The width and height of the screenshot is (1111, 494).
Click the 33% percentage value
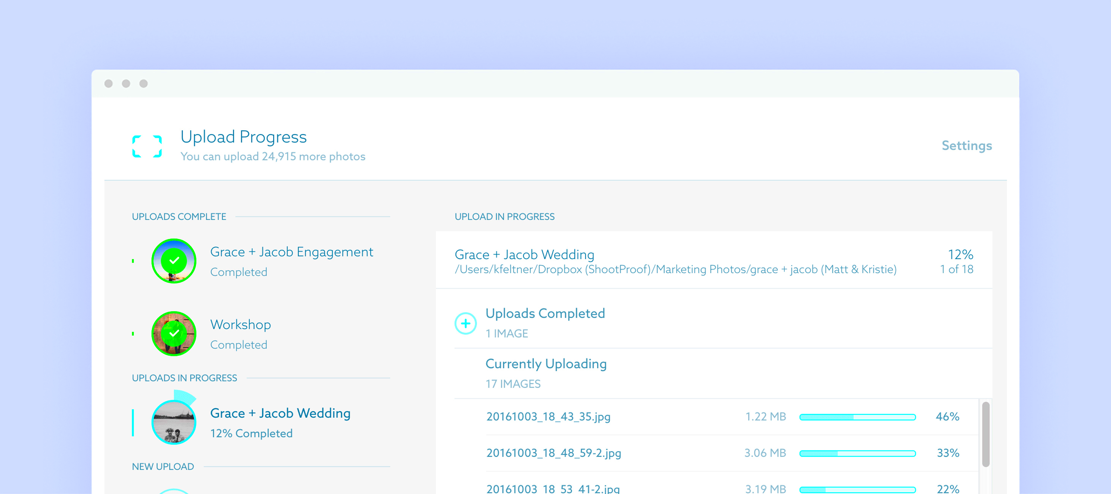point(948,453)
